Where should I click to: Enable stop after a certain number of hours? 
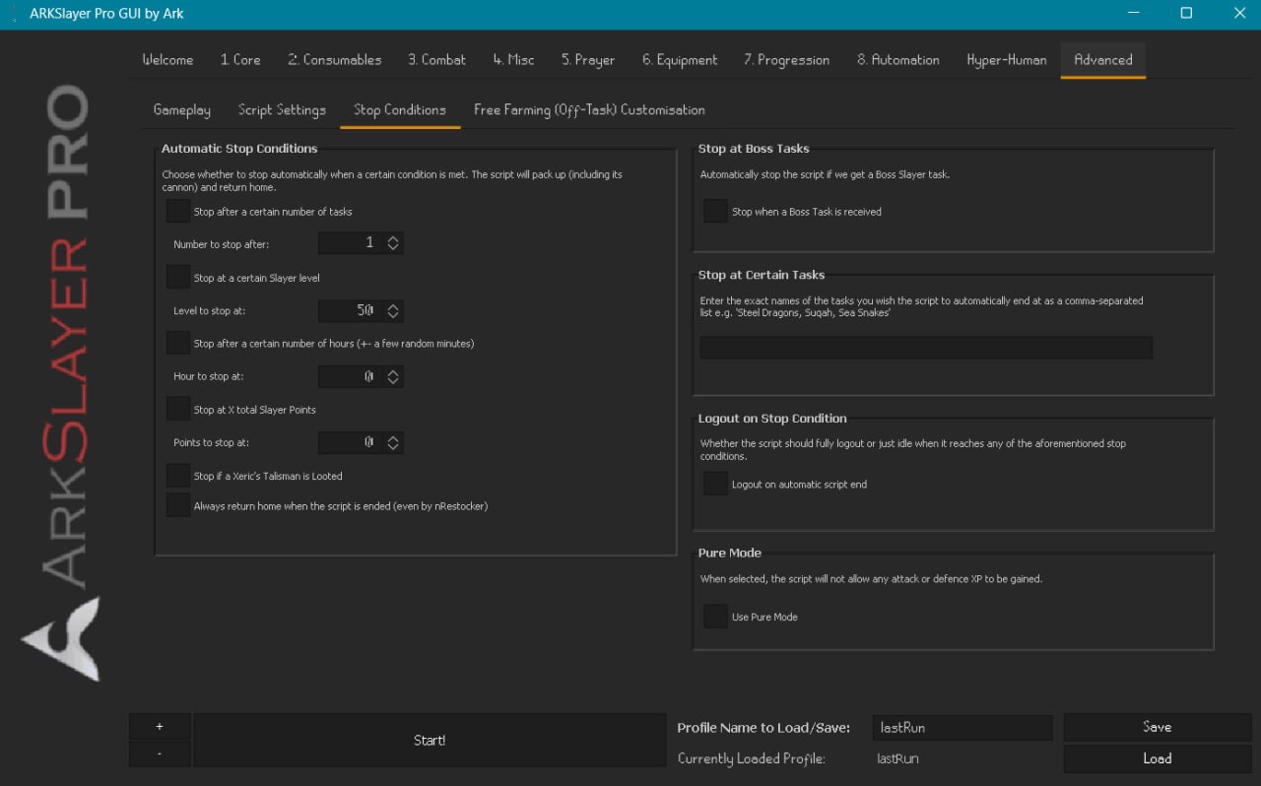click(x=178, y=344)
